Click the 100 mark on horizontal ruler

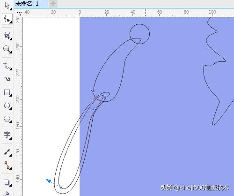click(x=212, y=12)
